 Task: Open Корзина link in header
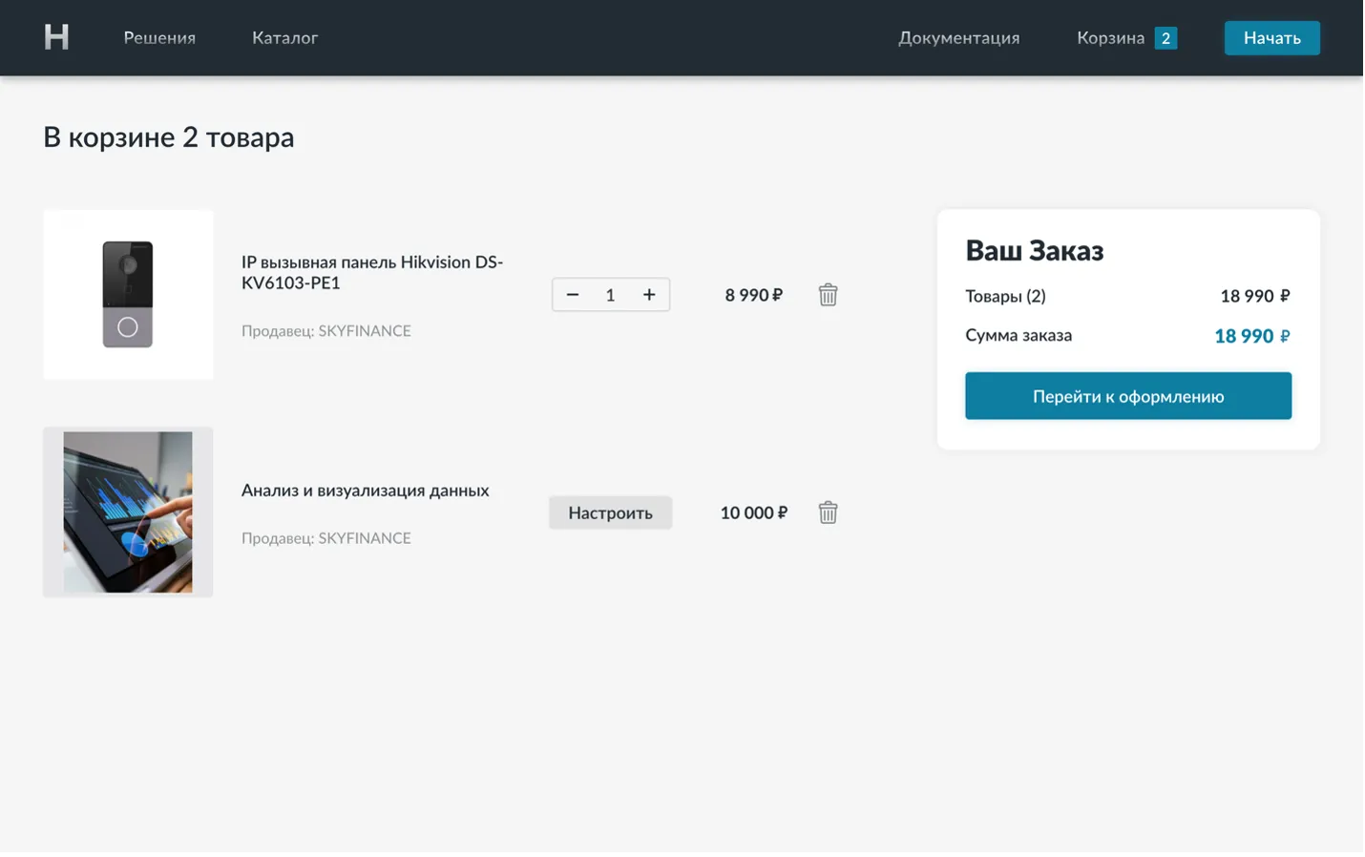click(x=1110, y=38)
